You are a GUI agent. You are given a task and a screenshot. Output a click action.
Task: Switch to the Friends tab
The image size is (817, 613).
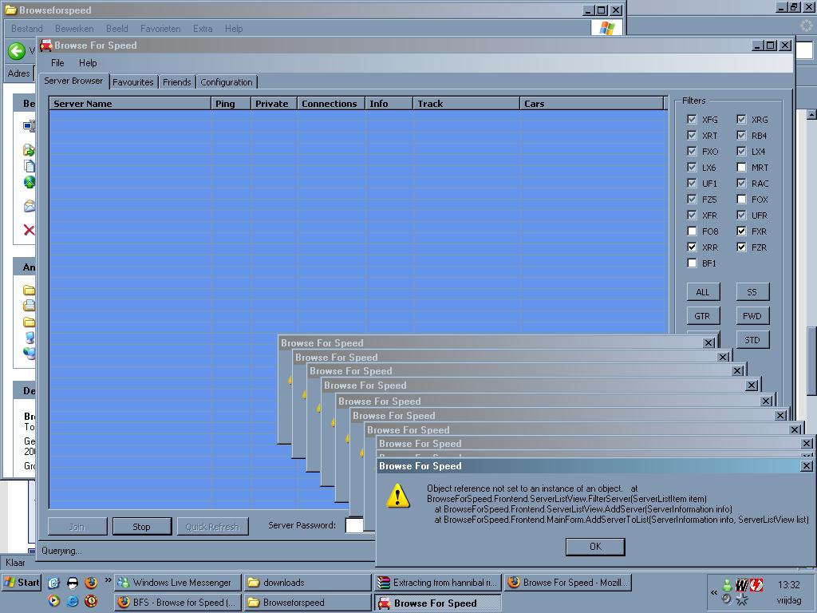(176, 82)
